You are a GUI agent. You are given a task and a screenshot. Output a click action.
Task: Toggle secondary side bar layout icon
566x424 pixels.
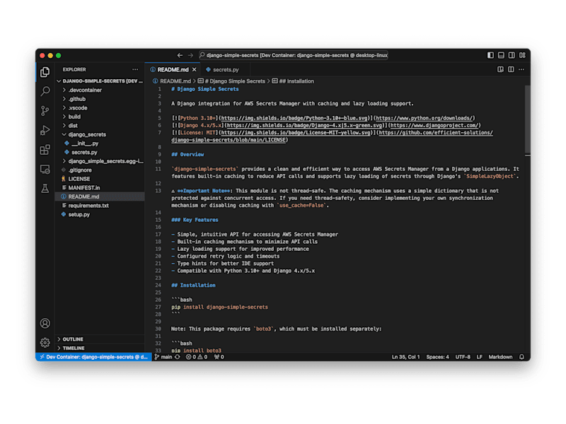tap(512, 55)
